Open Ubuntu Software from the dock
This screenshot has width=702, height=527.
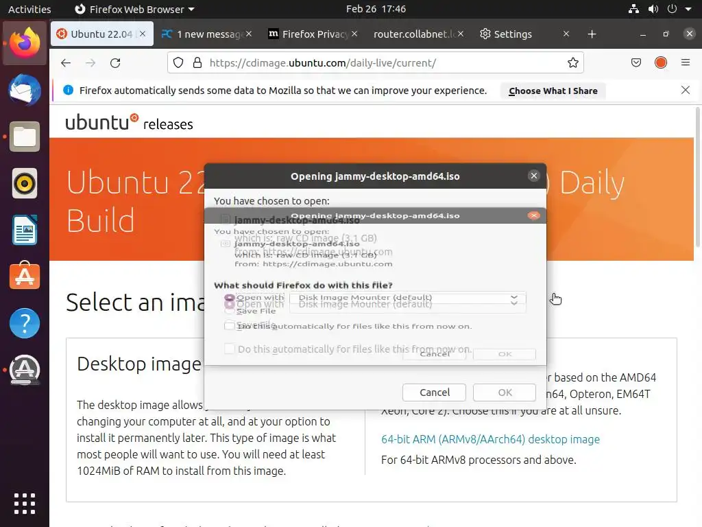point(25,276)
